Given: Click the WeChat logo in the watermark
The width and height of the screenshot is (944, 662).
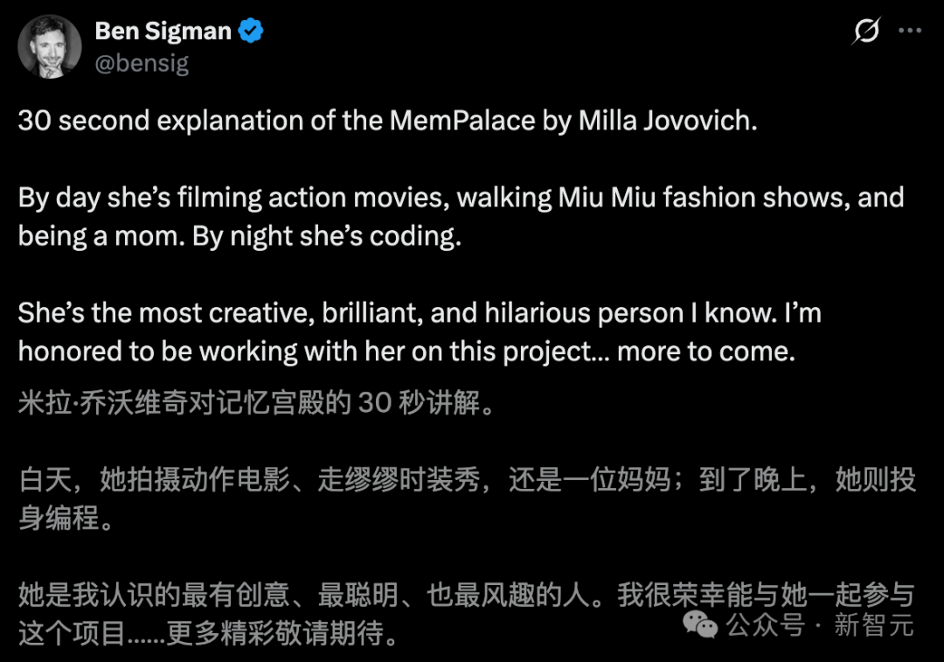Looking at the screenshot, I should pos(699,625).
